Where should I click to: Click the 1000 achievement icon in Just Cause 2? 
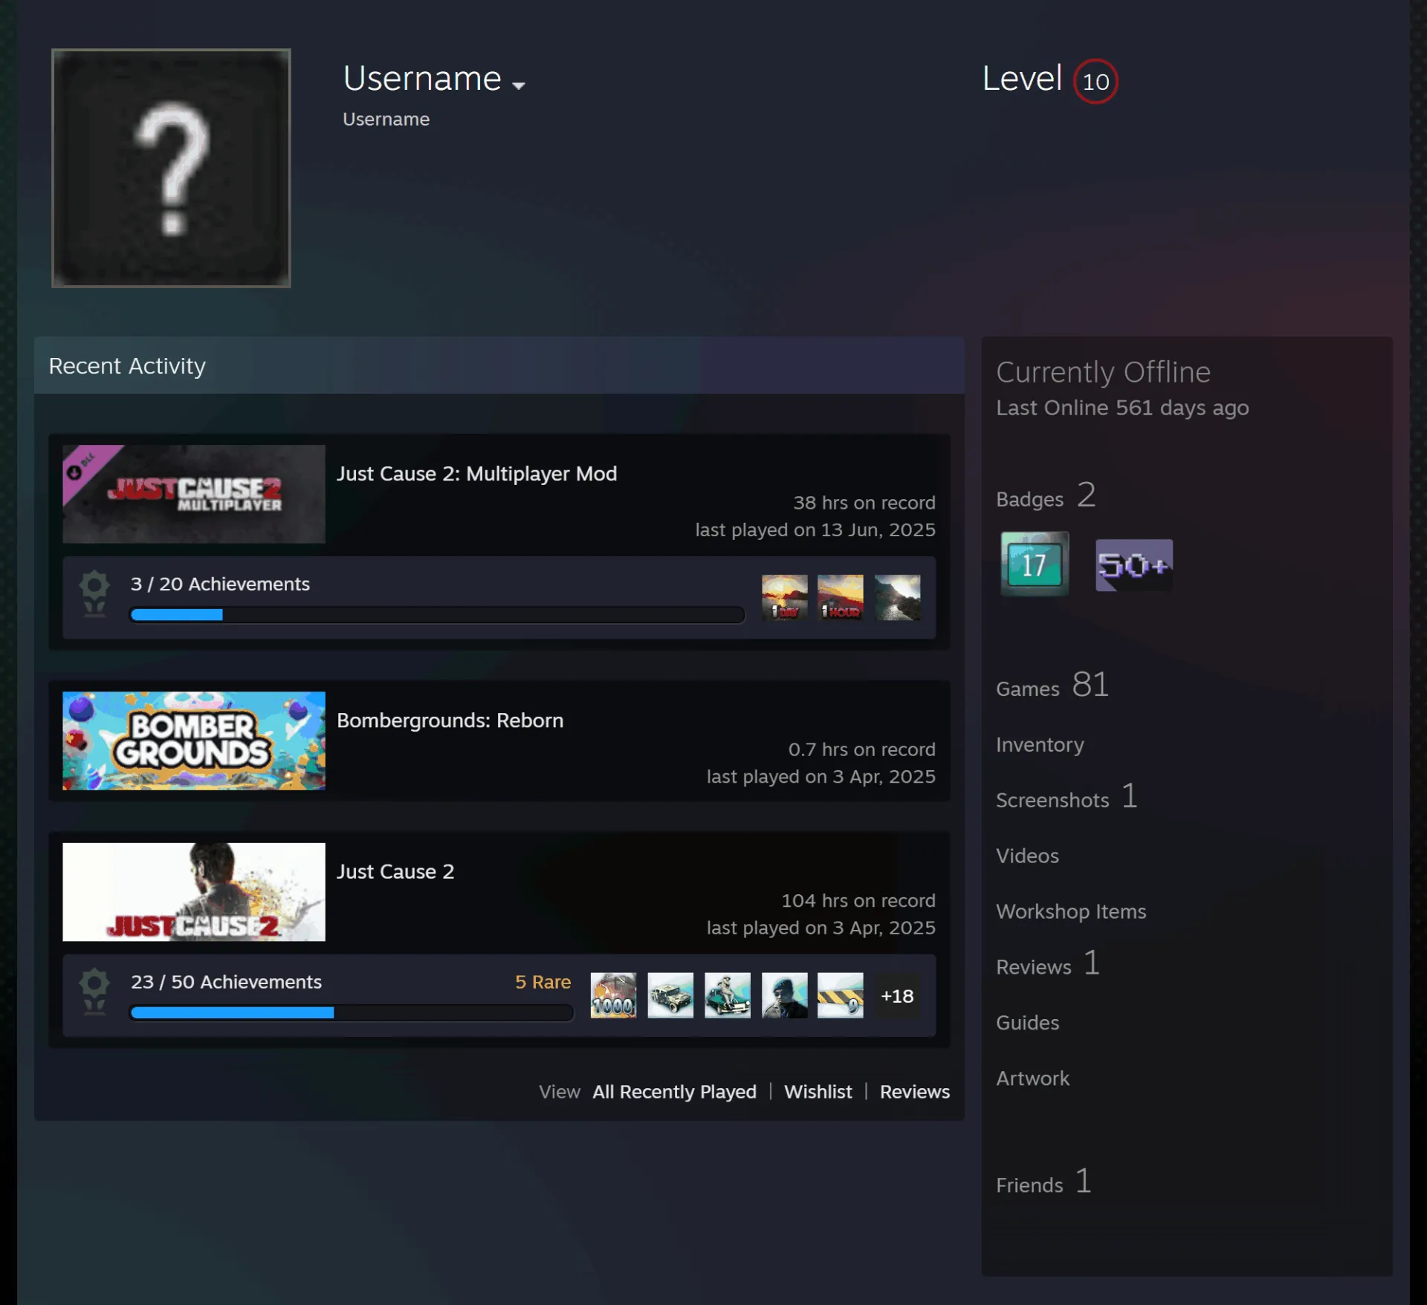pos(614,995)
